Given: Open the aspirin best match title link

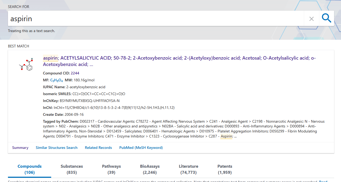Looking at the screenshot, I should [179, 61].
